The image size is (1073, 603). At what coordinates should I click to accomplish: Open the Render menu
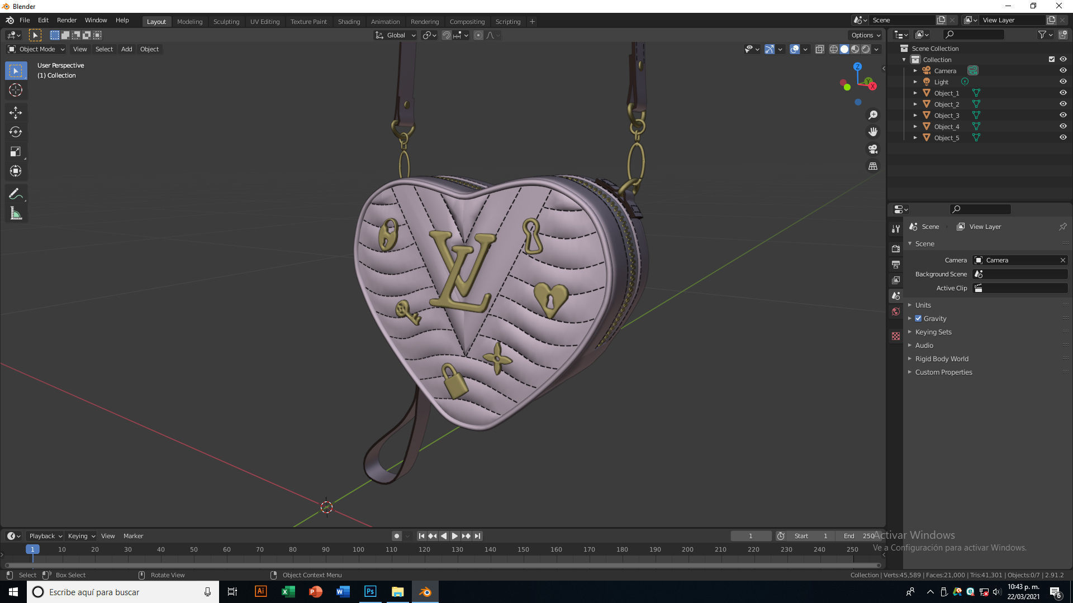click(x=67, y=20)
